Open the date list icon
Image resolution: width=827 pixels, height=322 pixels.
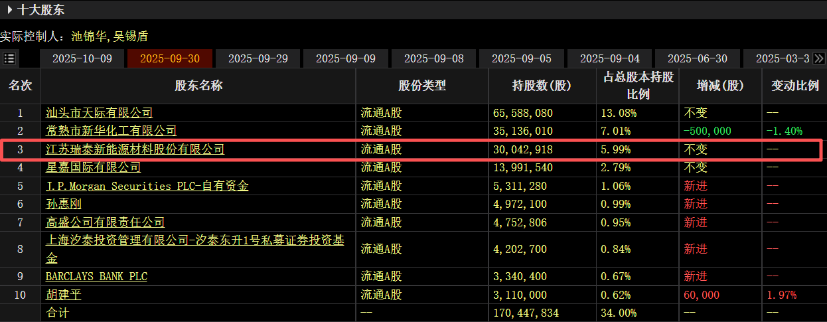click(9, 58)
